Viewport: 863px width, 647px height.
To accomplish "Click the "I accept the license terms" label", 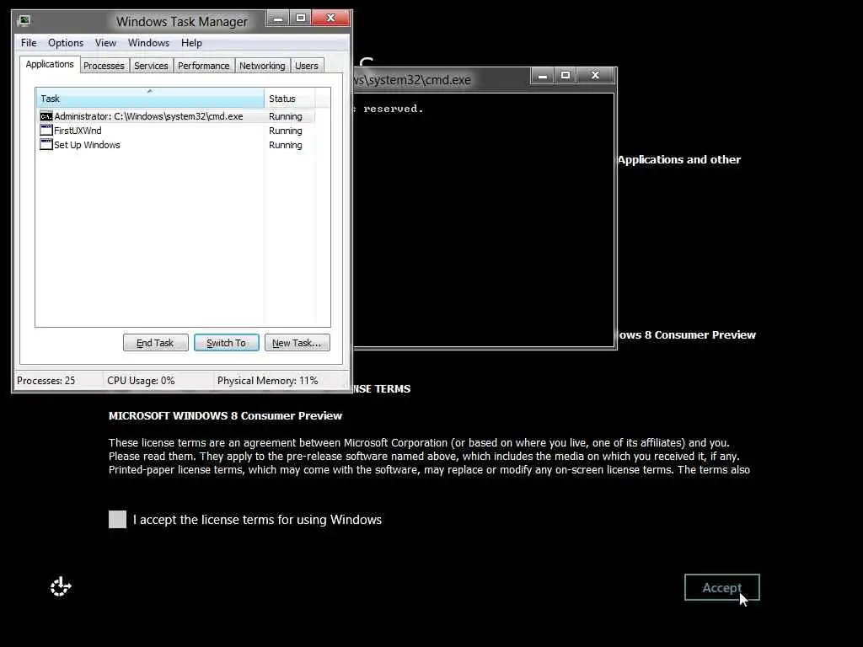I will (257, 519).
